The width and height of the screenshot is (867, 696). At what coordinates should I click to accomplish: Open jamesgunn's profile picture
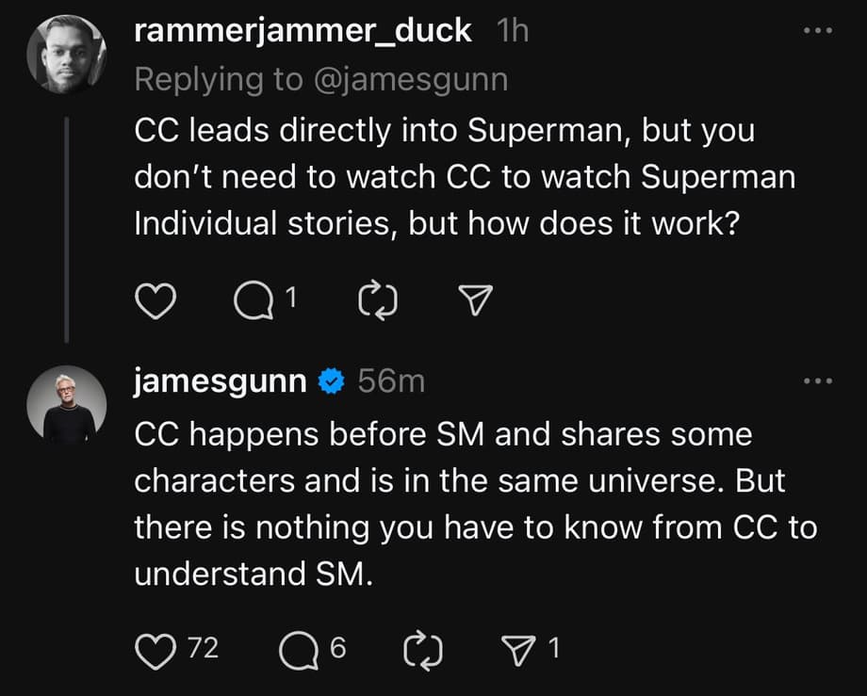[x=67, y=404]
